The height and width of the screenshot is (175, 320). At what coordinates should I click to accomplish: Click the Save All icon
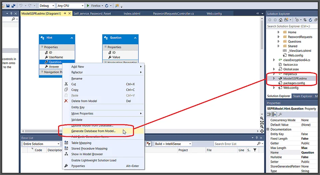13,6
